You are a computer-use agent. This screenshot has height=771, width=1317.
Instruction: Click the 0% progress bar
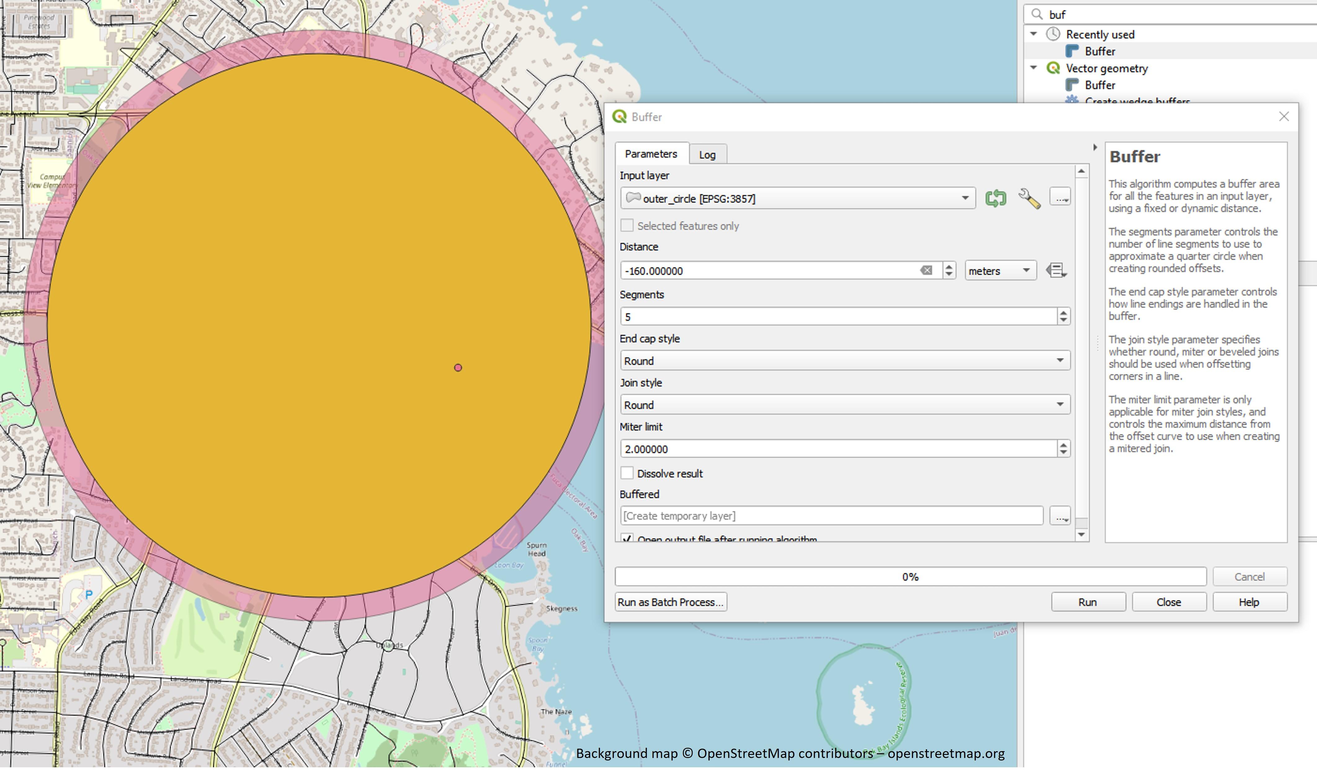[x=910, y=577]
